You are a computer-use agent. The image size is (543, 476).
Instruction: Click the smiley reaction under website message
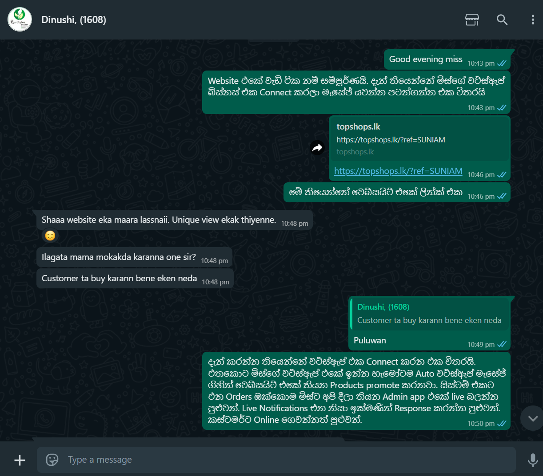coord(50,236)
